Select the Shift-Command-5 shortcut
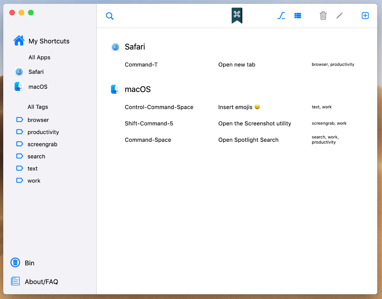The height and width of the screenshot is (299, 382). 149,123
